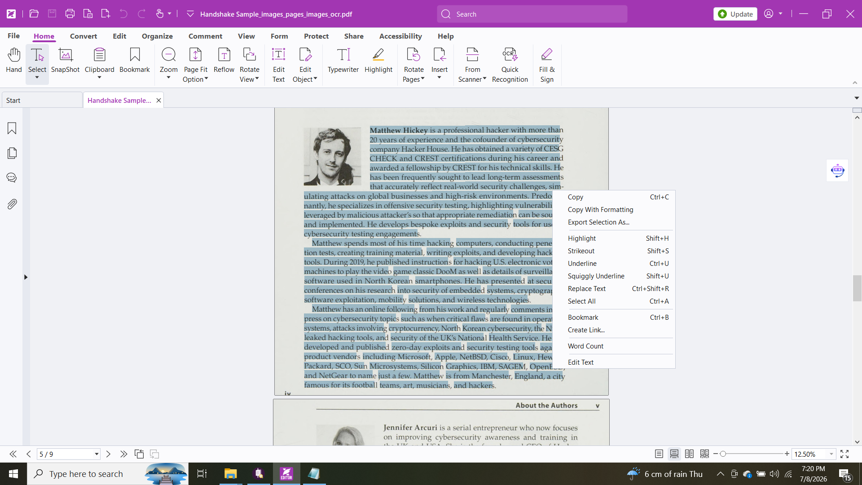Toggle continuous facing view mode

(x=705, y=454)
